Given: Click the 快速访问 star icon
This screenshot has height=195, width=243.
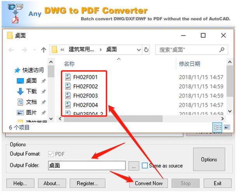Looking at the screenshot, I should pos(17,70).
